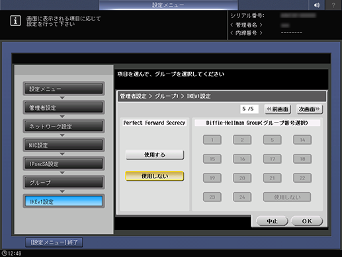Select Diffie-Hellman group 22
342x257 pixels.
[302, 178]
